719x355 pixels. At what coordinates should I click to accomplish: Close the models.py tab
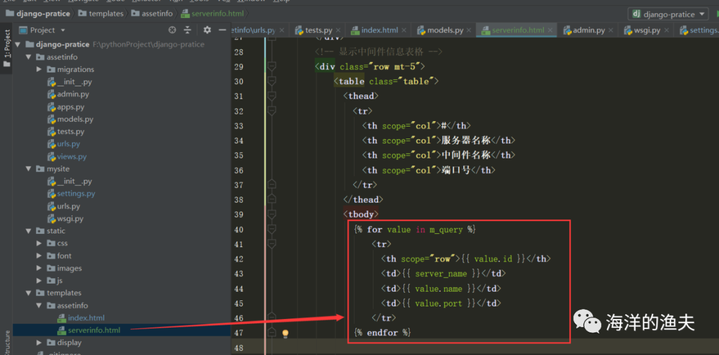pyautogui.click(x=470, y=30)
